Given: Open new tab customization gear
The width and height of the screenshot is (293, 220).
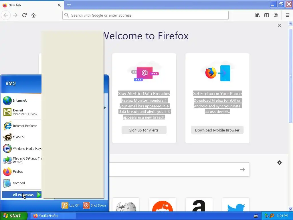Looking at the screenshot, I should 280,163.
